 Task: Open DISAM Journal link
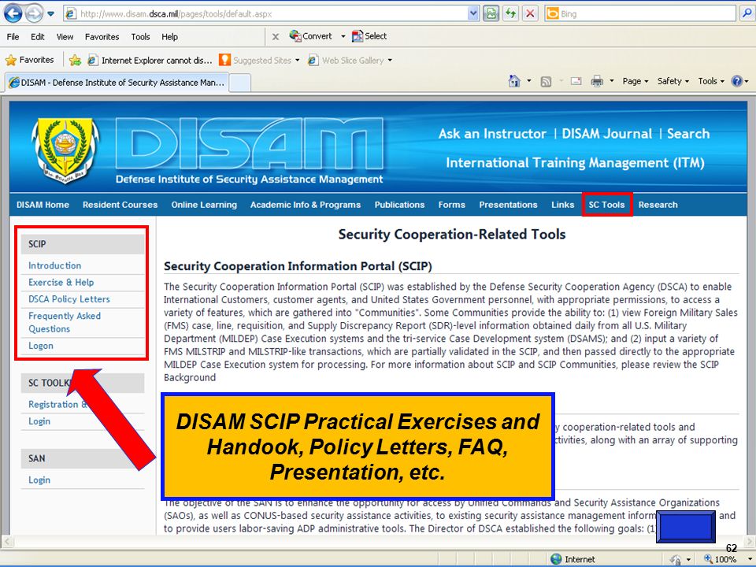pyautogui.click(x=606, y=134)
